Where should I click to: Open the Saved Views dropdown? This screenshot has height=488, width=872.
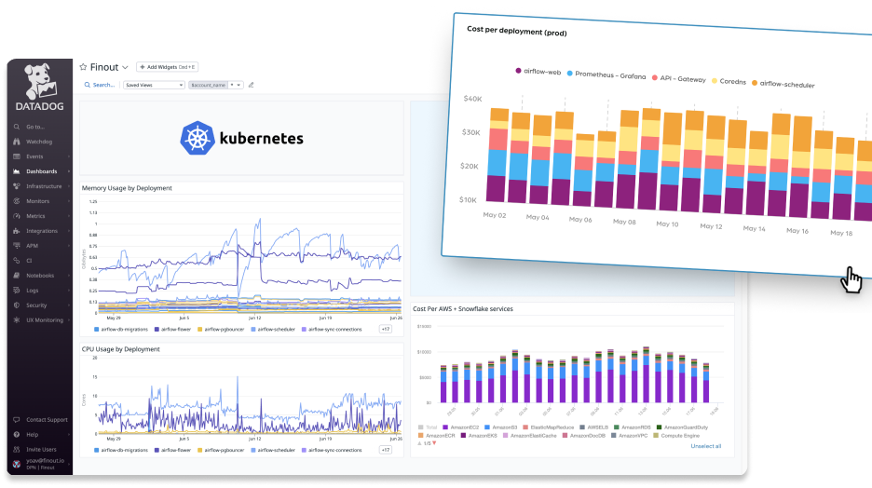point(154,85)
